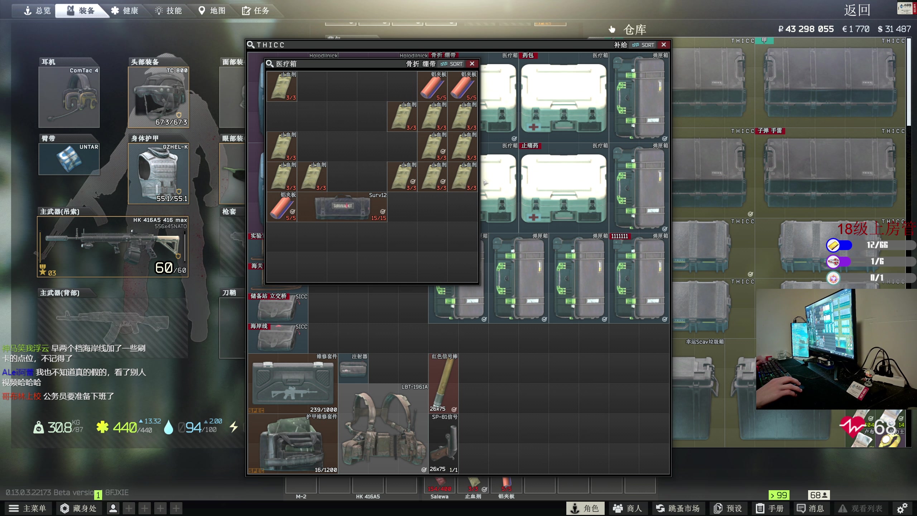Open the 主菜单 main menu
The height and width of the screenshot is (516, 917).
tap(28, 508)
